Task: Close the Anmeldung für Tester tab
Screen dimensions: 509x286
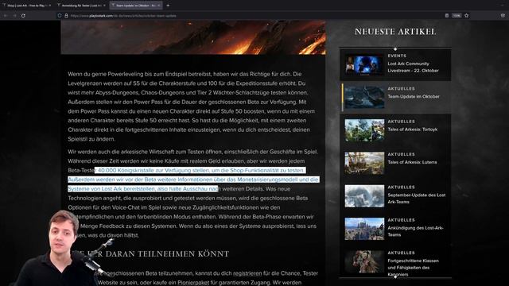Action: 104,6
